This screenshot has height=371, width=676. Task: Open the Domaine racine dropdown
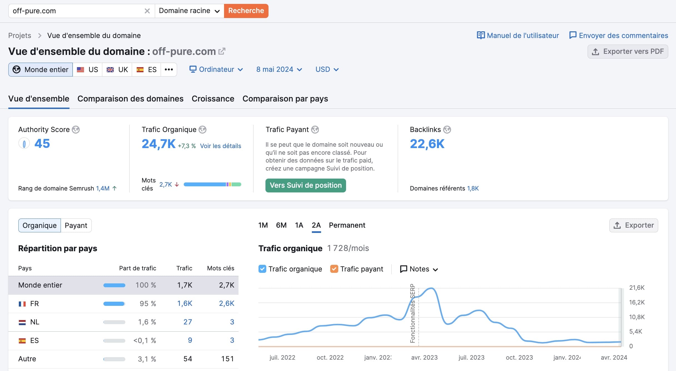tap(189, 11)
